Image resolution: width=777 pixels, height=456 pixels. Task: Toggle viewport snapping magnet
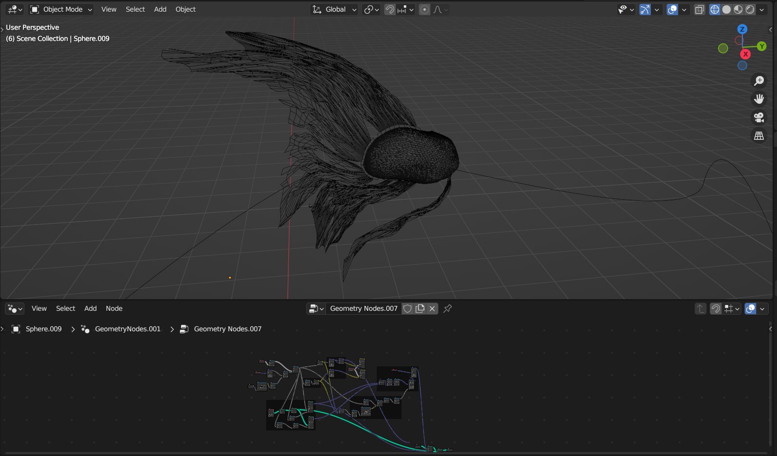(390, 9)
